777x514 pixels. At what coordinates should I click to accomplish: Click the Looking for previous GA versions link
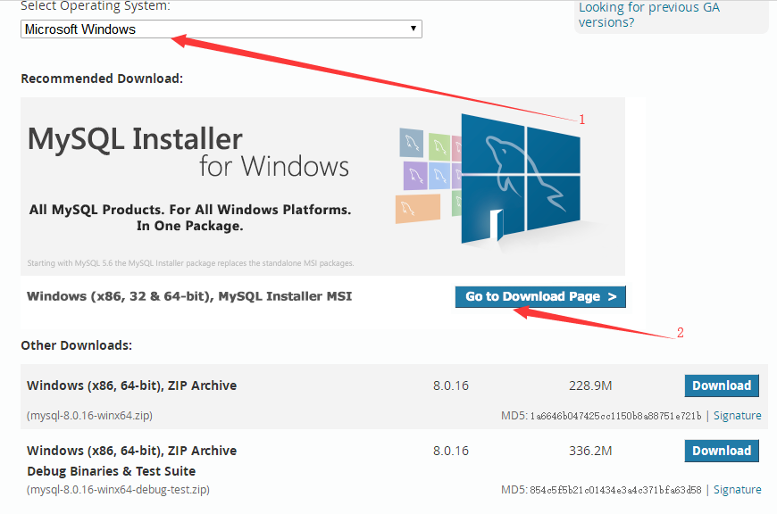click(649, 15)
